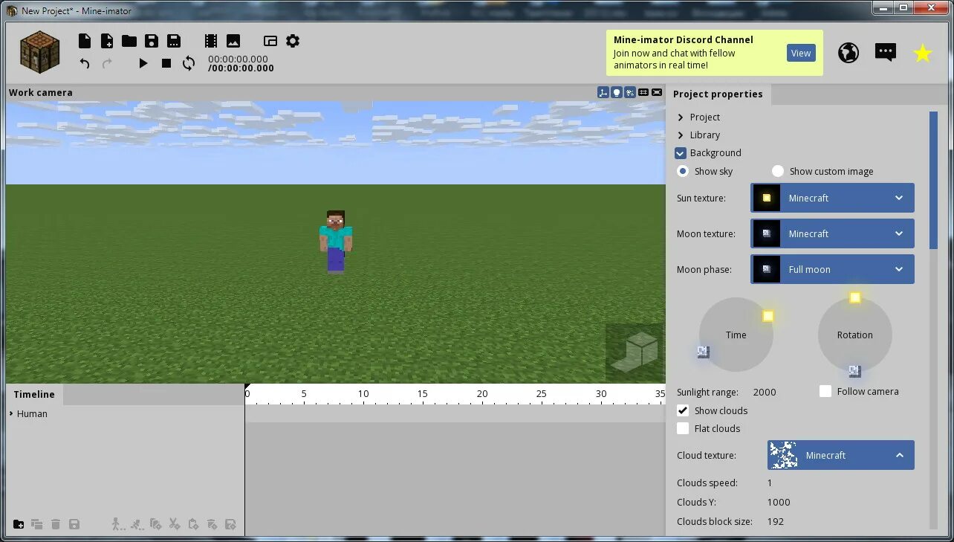Select the Show custom image option

tap(778, 171)
